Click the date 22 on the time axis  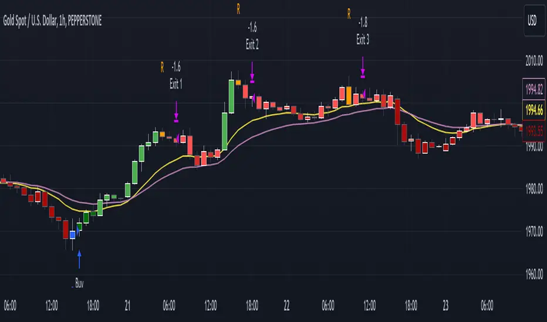pyautogui.click(x=286, y=306)
